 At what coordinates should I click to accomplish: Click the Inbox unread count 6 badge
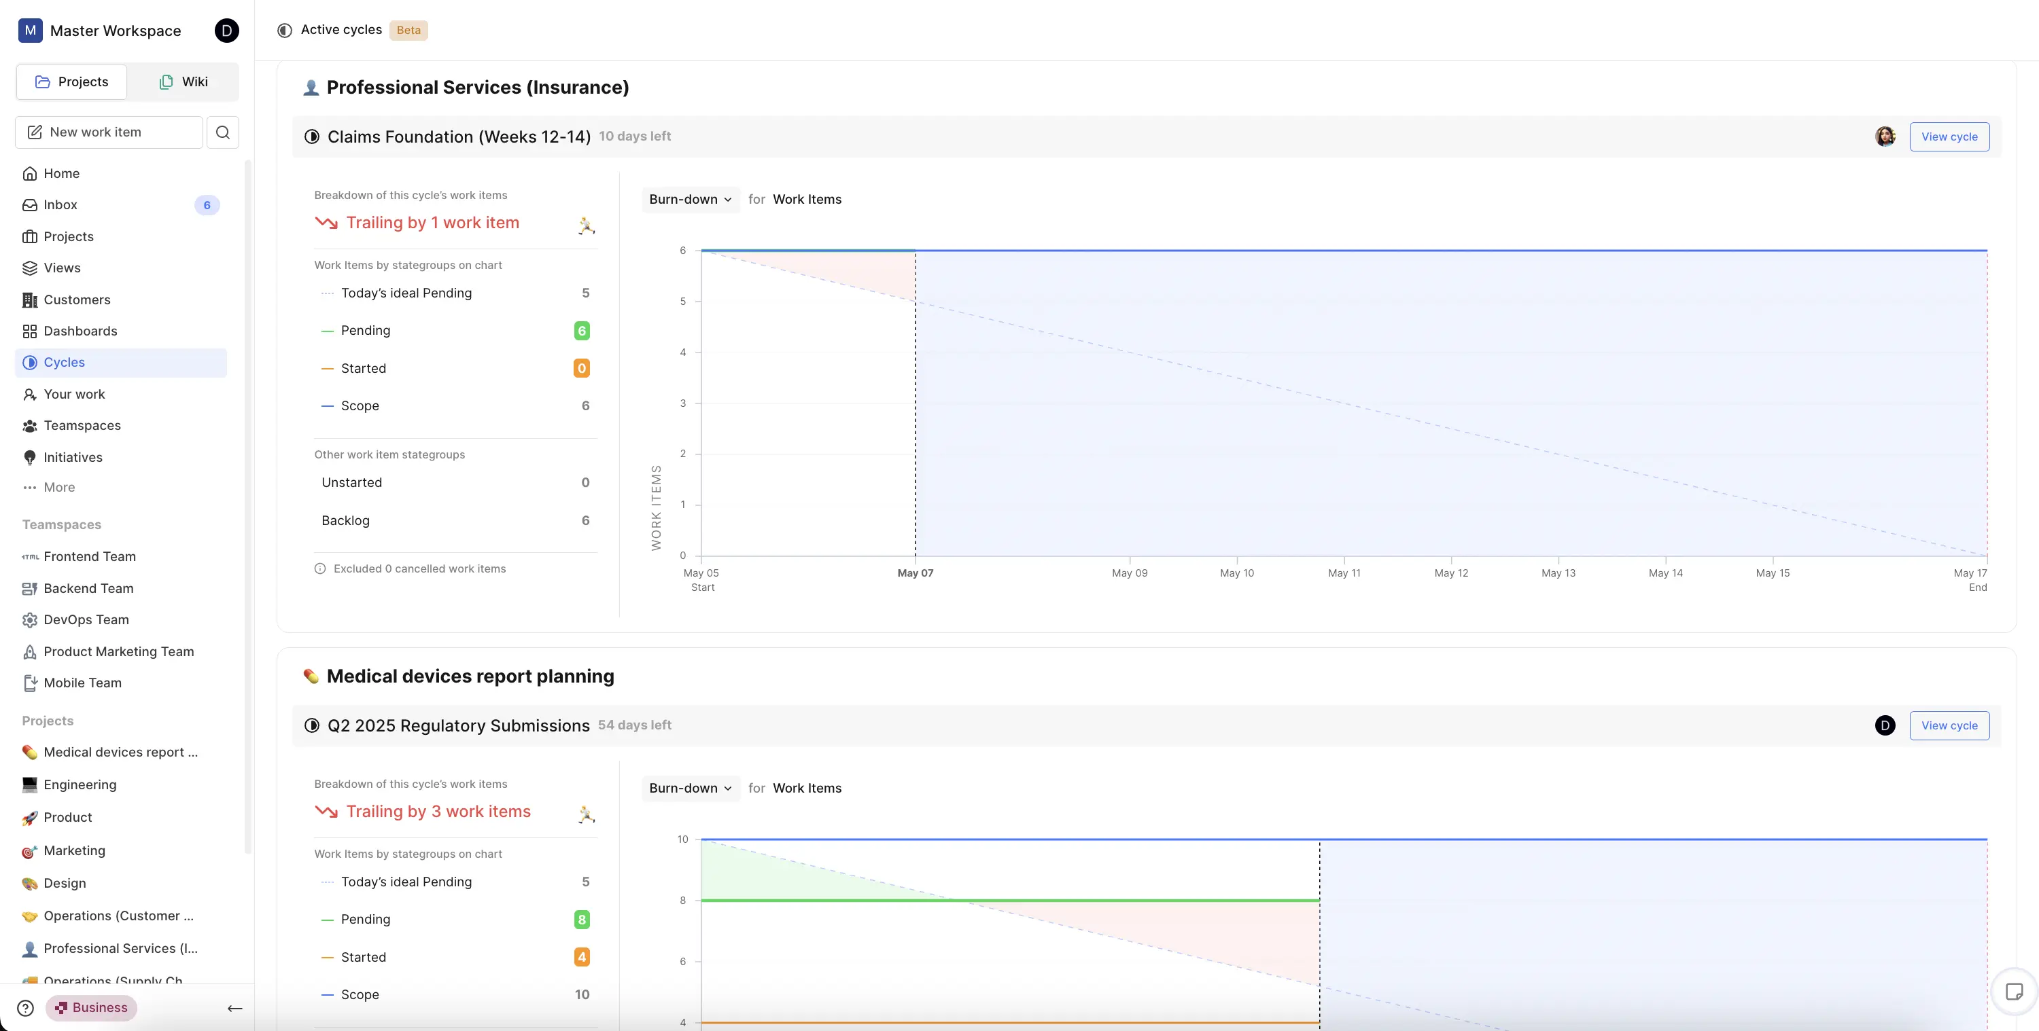(x=207, y=205)
